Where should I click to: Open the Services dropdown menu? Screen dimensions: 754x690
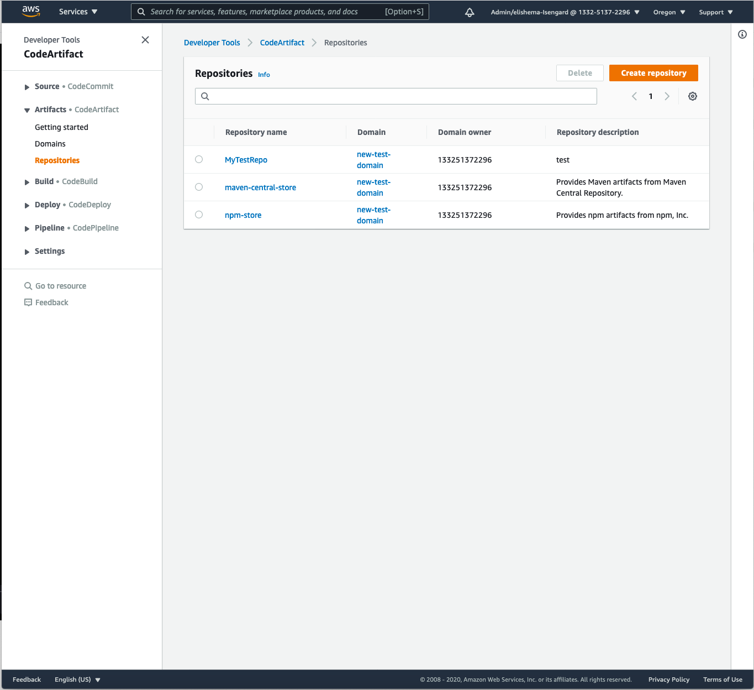[78, 12]
